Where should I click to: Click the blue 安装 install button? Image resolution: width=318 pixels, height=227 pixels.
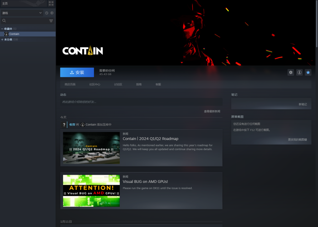pyautogui.click(x=77, y=72)
